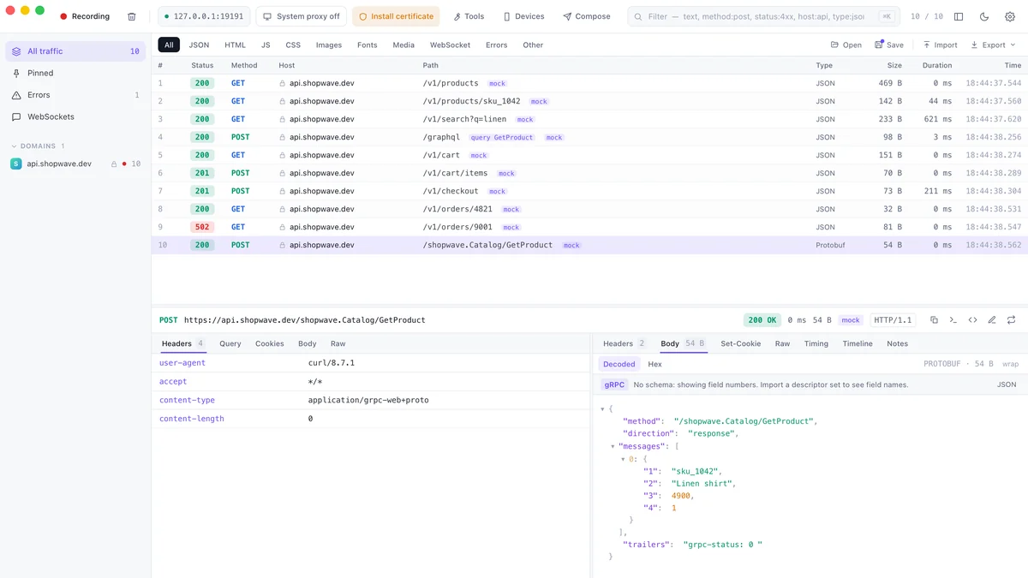Open request Raw tab
The height and width of the screenshot is (578, 1028).
[x=338, y=343]
